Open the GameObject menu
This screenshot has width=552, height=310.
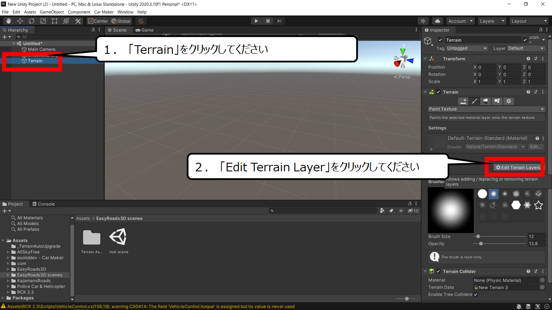[x=52, y=12]
